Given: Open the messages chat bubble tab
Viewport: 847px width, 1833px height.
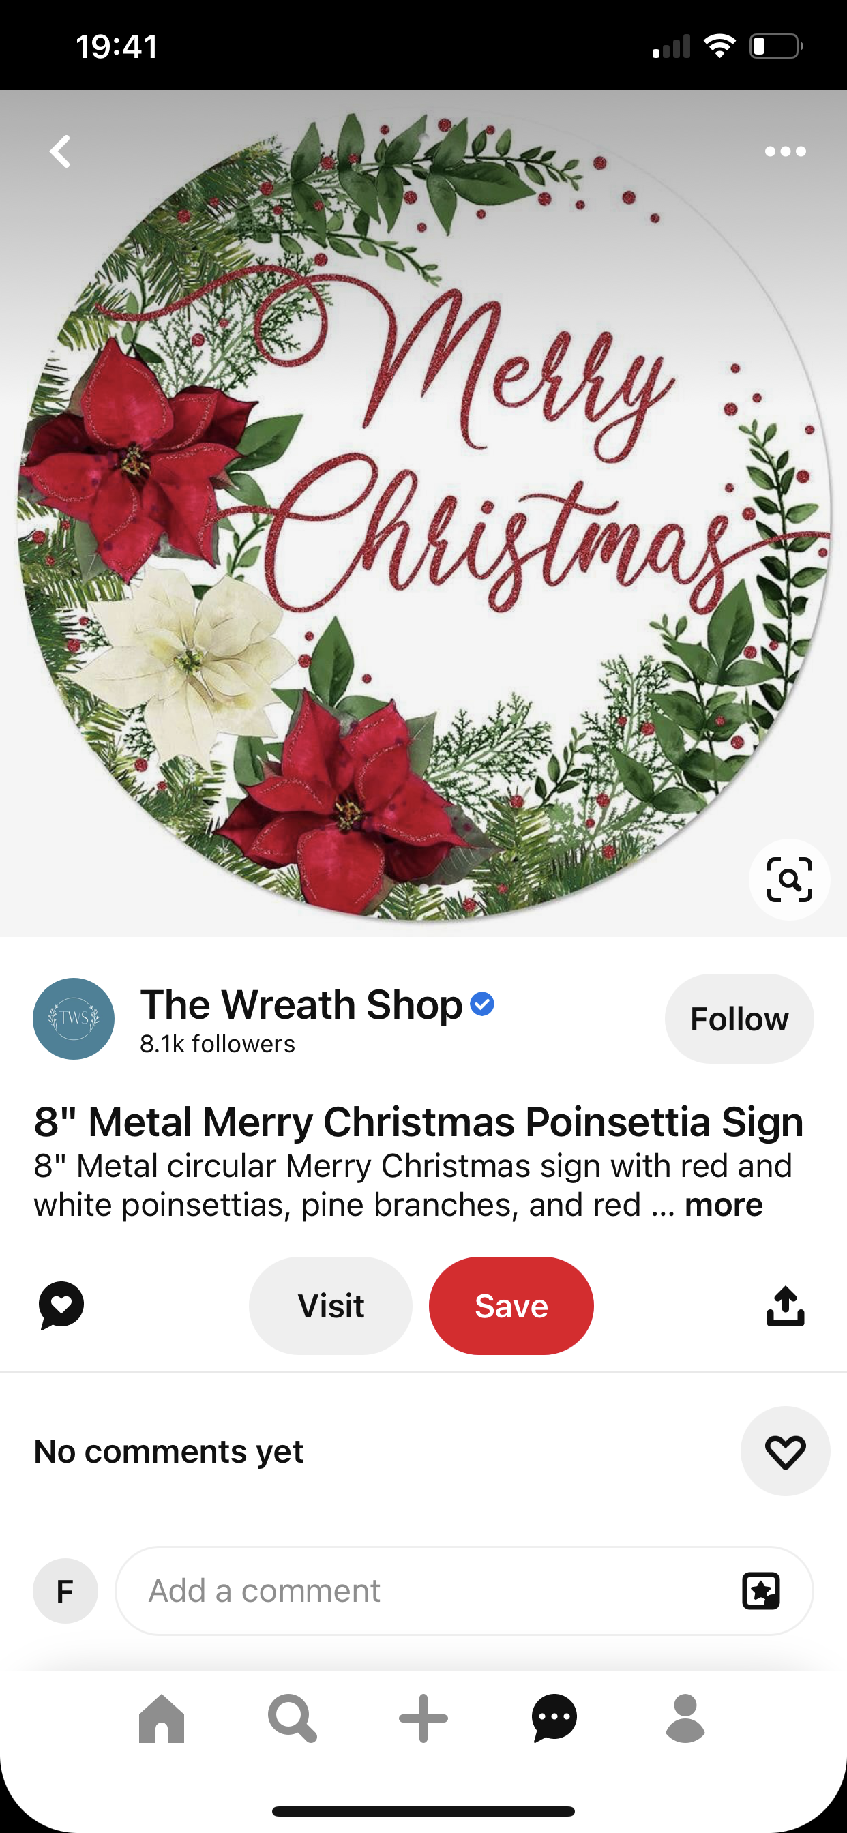Looking at the screenshot, I should (554, 1718).
